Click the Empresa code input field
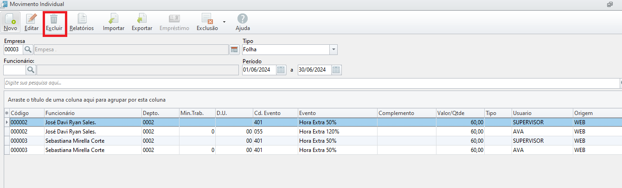The height and width of the screenshot is (188, 622). tap(13, 49)
